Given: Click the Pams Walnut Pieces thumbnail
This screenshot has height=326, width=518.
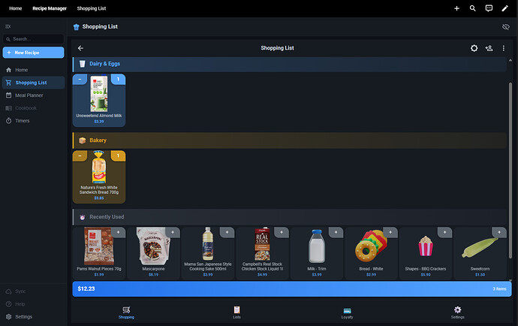Looking at the screenshot, I should click(99, 246).
